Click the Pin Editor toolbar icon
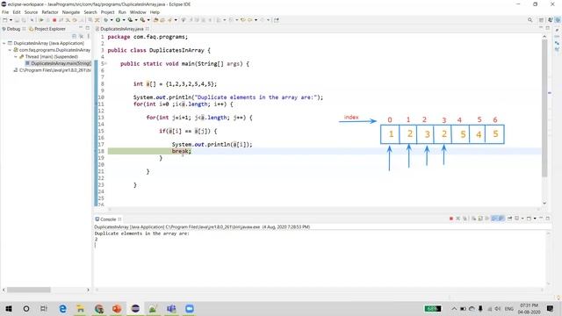This screenshot has height=316, width=562. pos(277,20)
